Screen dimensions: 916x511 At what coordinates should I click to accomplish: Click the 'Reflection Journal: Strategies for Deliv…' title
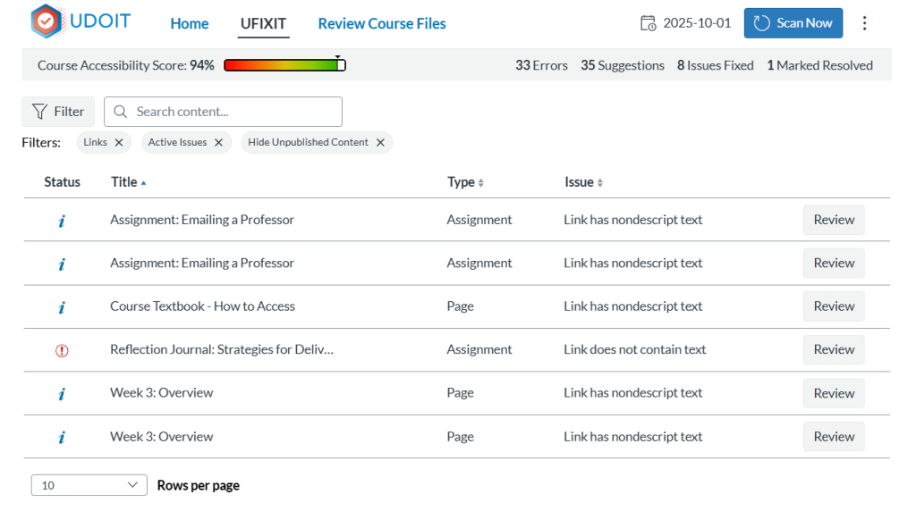coord(222,348)
